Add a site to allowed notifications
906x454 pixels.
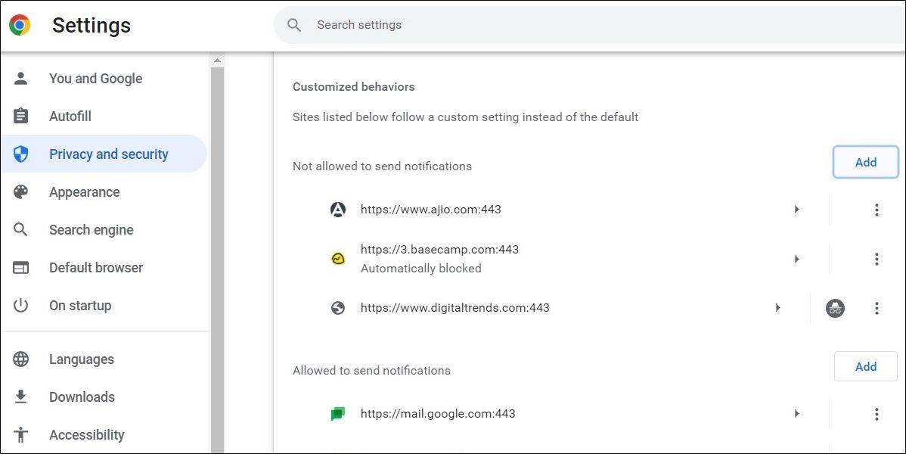tap(865, 367)
